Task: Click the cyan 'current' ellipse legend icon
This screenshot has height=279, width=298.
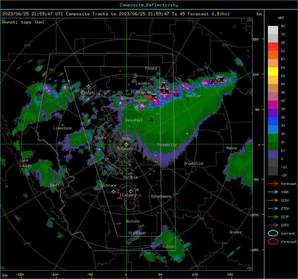Action: 273,233
